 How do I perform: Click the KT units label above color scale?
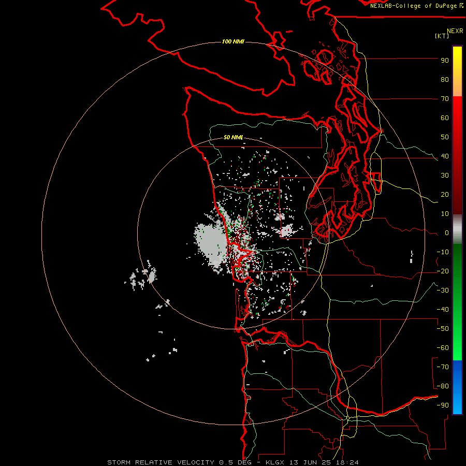coord(442,36)
